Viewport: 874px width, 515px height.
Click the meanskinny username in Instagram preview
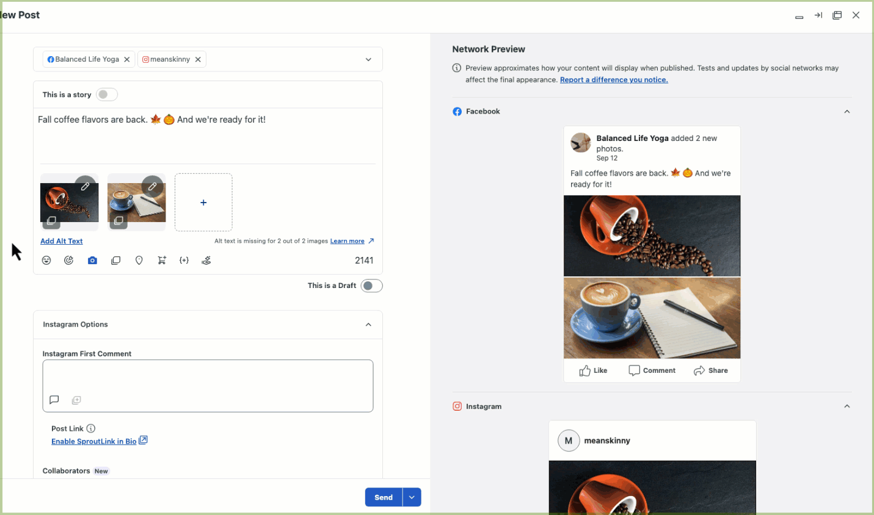[x=607, y=441]
